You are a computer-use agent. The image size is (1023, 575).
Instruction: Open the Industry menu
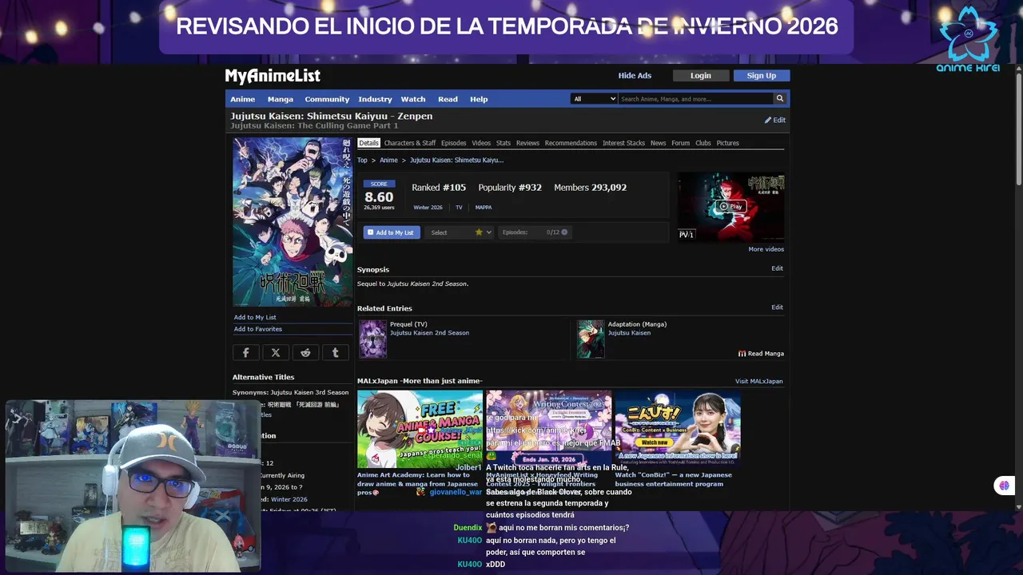(x=375, y=99)
